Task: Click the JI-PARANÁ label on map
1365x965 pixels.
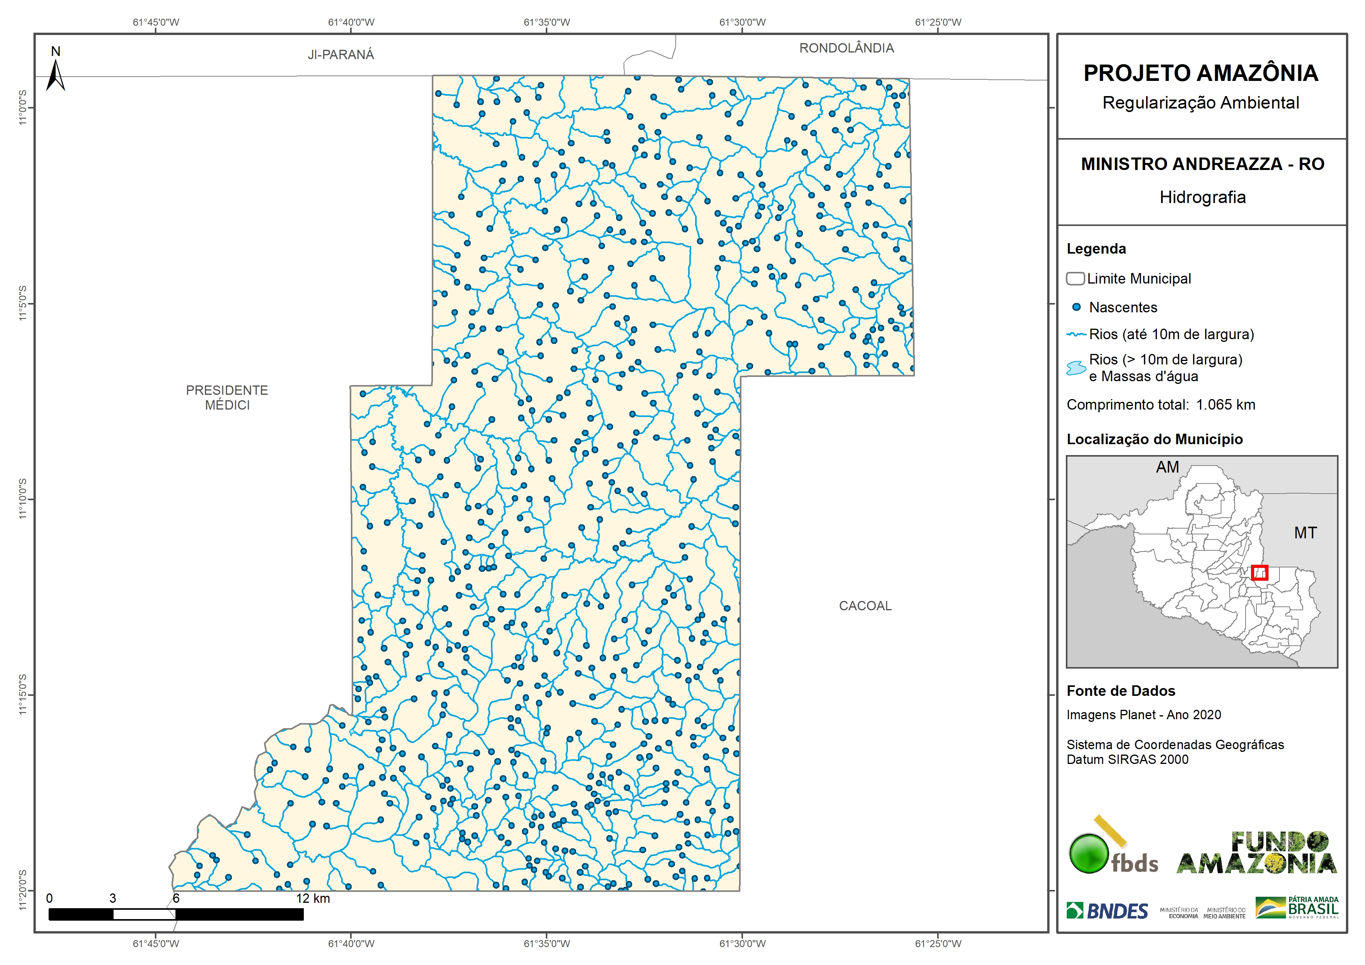Action: pos(341,55)
